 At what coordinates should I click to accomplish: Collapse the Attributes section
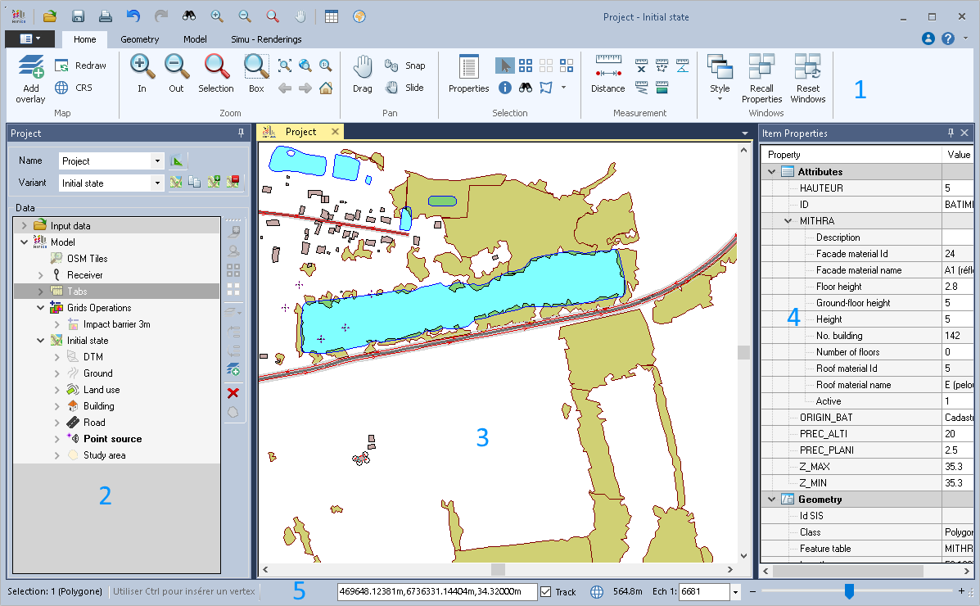[x=771, y=171]
